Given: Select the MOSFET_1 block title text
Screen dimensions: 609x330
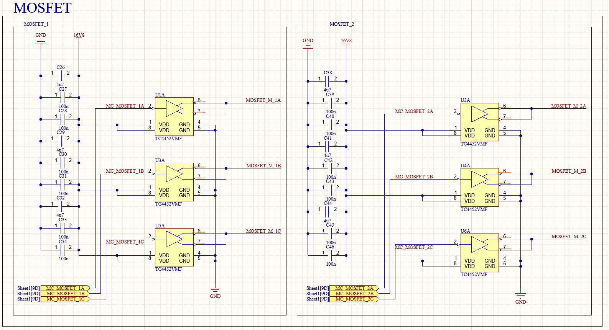Looking at the screenshot, I should (36, 24).
